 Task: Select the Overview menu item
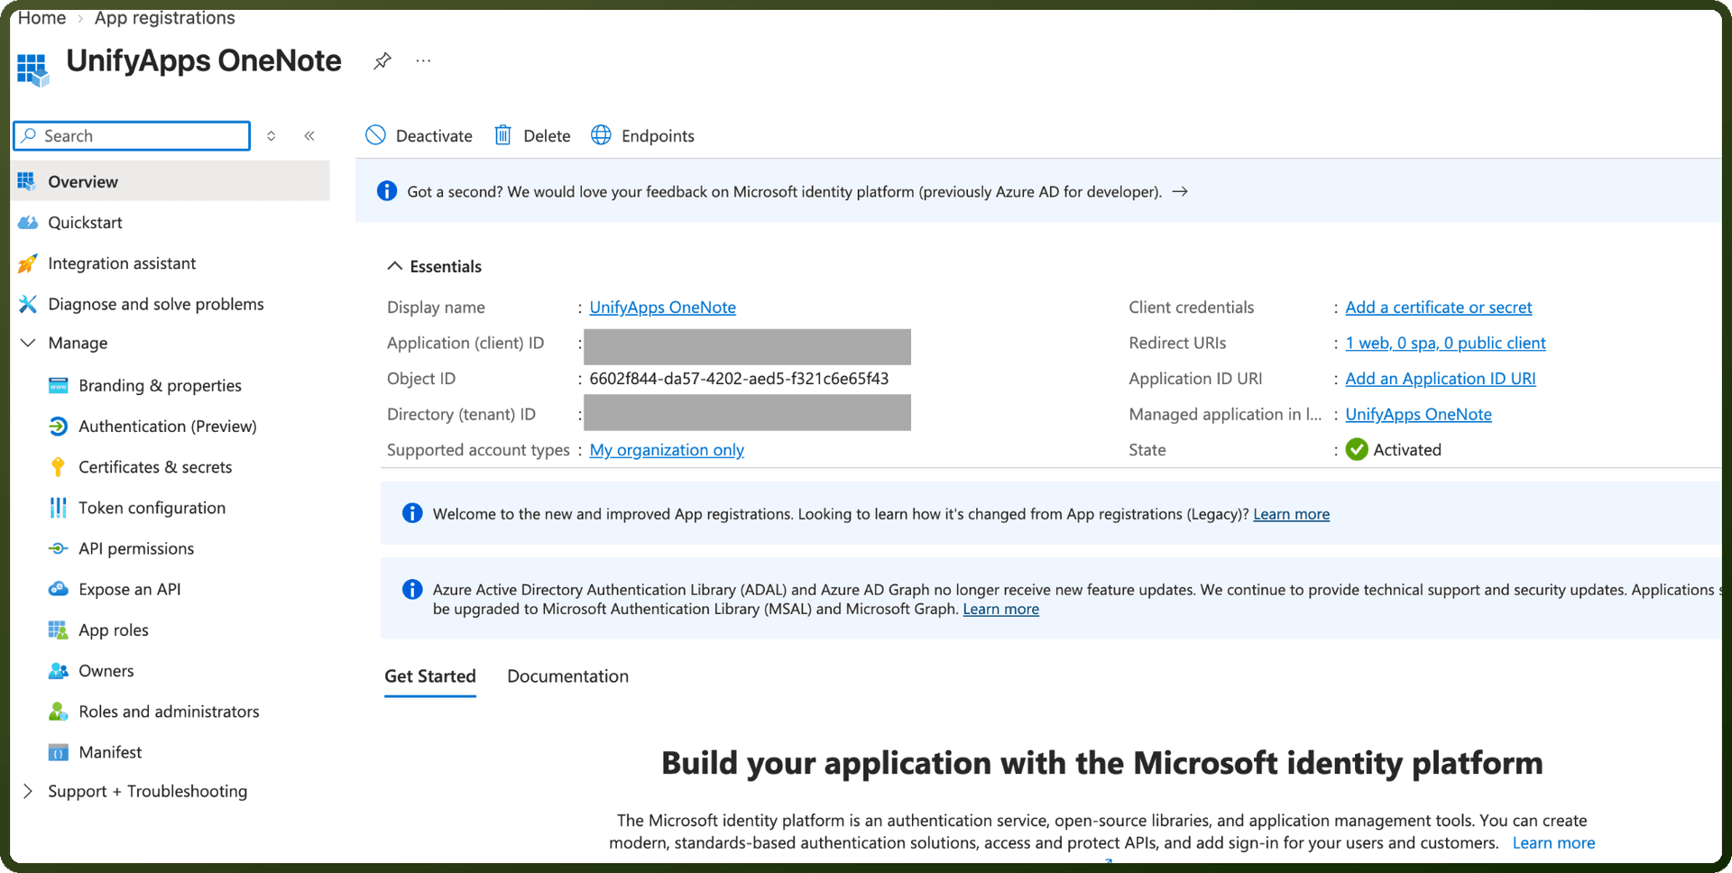[170, 181]
